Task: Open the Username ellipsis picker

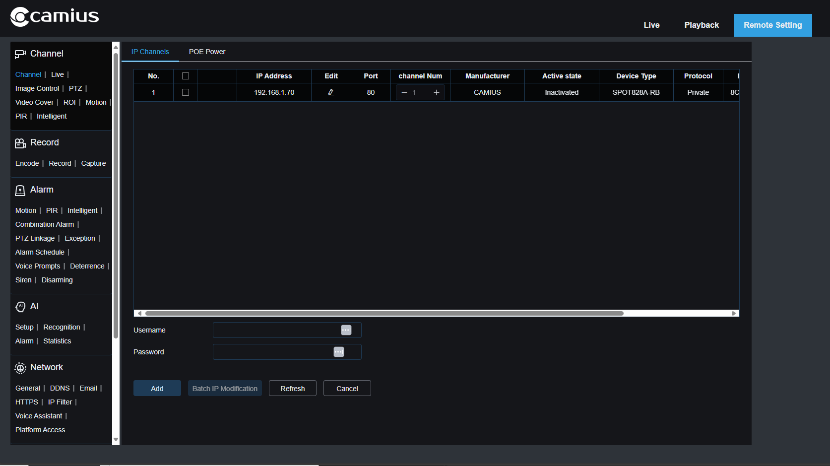Action: pyautogui.click(x=346, y=330)
